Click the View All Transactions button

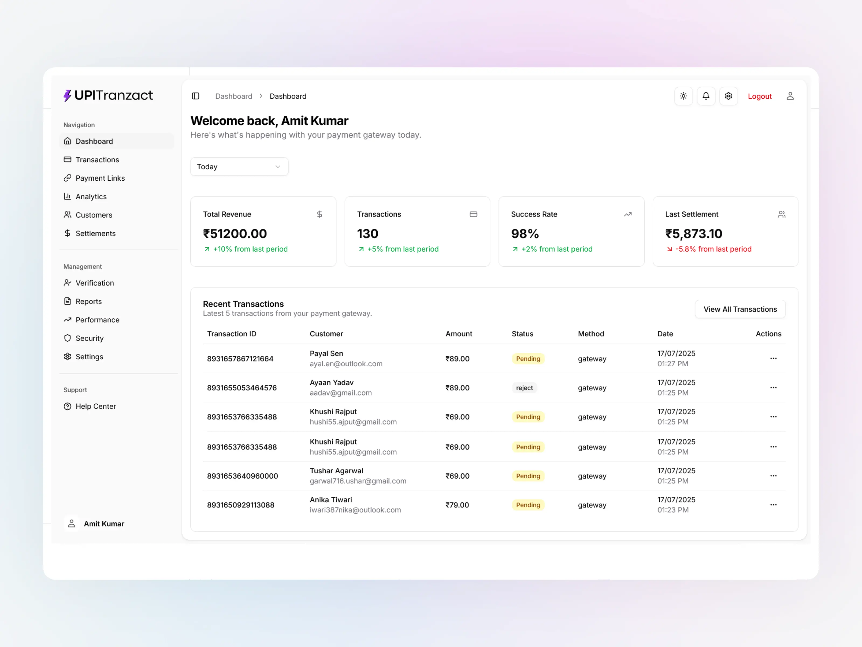tap(740, 309)
